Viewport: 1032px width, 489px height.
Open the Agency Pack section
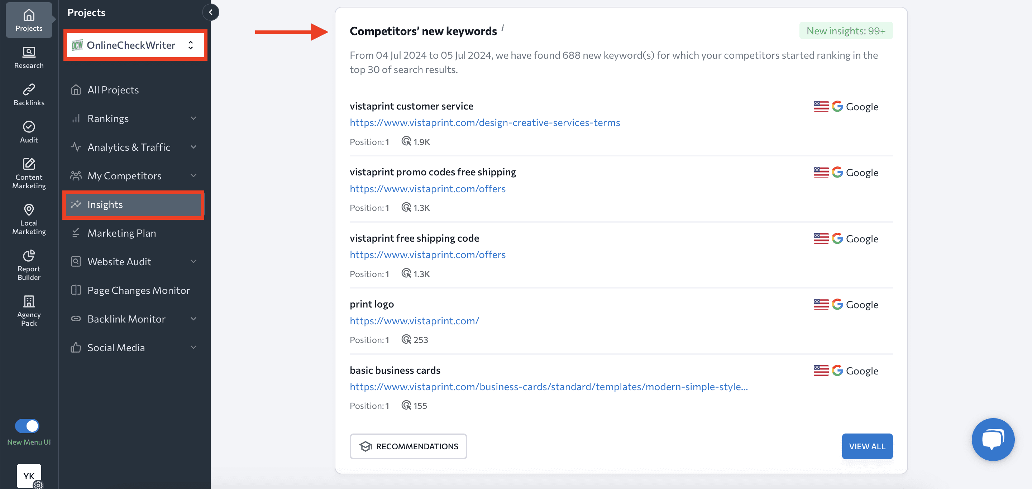coord(28,310)
